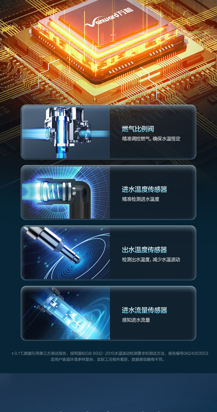Open the inlet temperature sensor elbow image

[66, 193]
